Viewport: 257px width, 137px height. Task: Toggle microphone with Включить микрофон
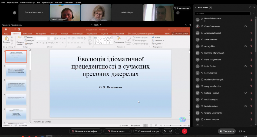(x=84, y=131)
